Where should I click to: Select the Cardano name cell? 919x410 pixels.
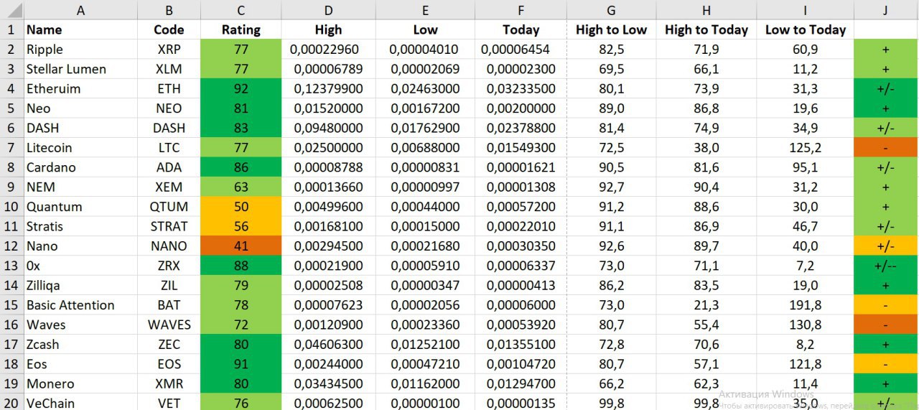[80, 167]
